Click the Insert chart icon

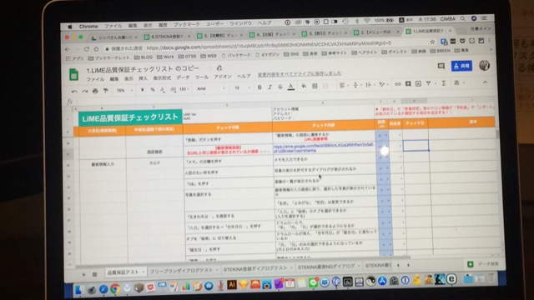418,83
